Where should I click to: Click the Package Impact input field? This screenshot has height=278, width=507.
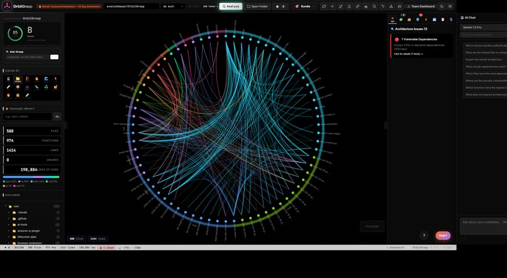tap(27, 116)
